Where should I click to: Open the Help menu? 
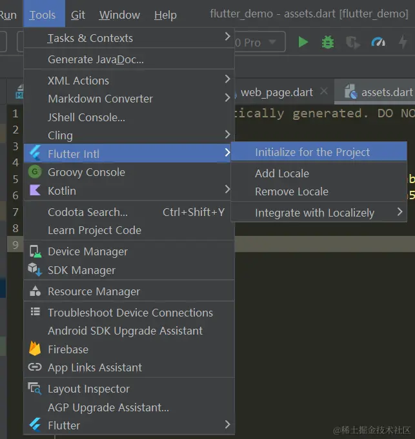tap(165, 15)
